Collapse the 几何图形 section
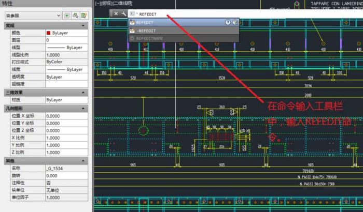 [x=83, y=108]
